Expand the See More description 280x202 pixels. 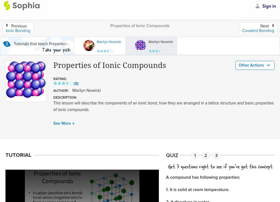tap(64, 123)
